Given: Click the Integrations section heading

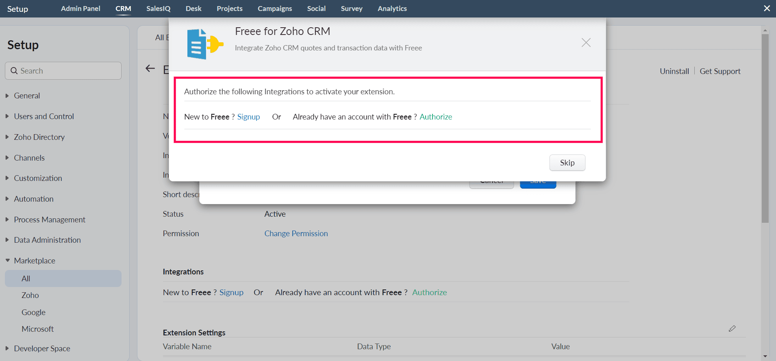Looking at the screenshot, I should (183, 272).
